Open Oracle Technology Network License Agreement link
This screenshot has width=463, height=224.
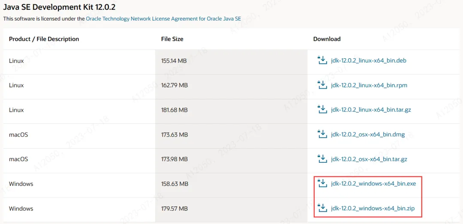tap(163, 18)
